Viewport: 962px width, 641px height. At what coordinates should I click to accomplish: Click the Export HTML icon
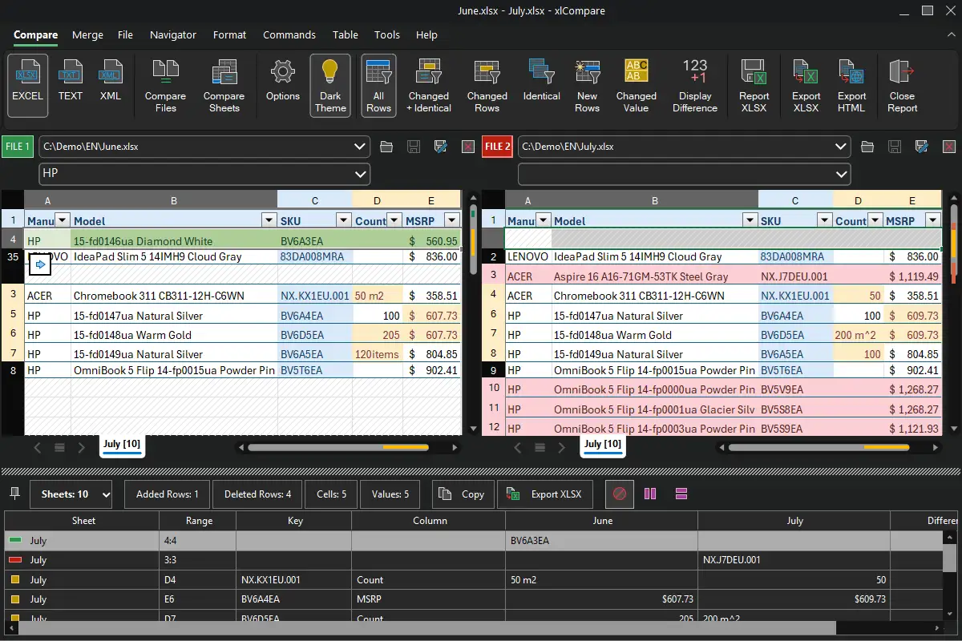[x=851, y=86]
